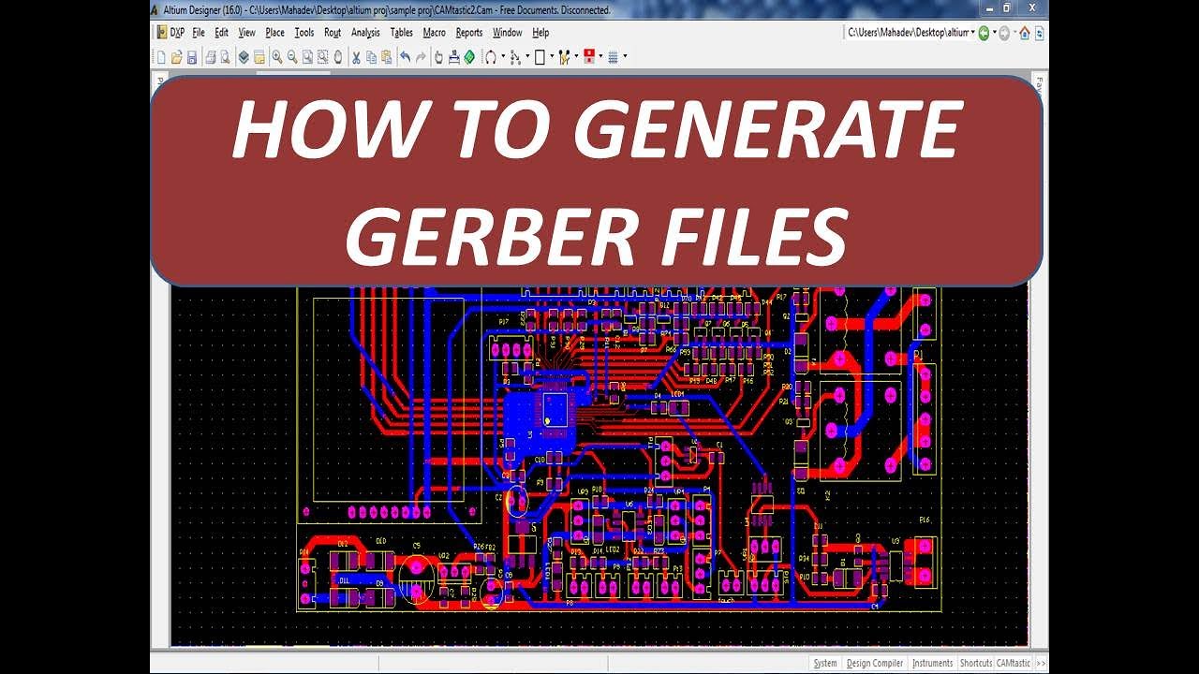Image resolution: width=1199 pixels, height=674 pixels.
Task: Expand the rectangle tool dropdown arrow
Action: coord(552,57)
